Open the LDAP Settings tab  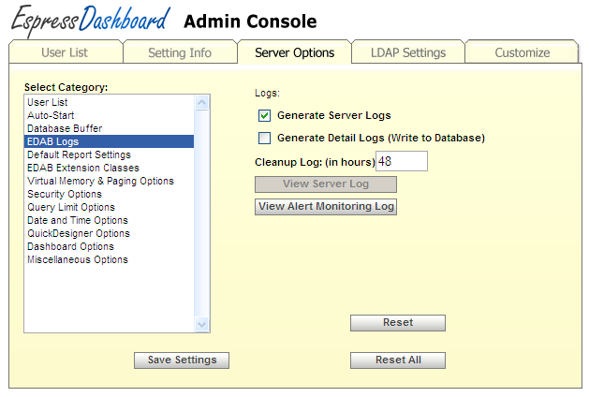[407, 52]
